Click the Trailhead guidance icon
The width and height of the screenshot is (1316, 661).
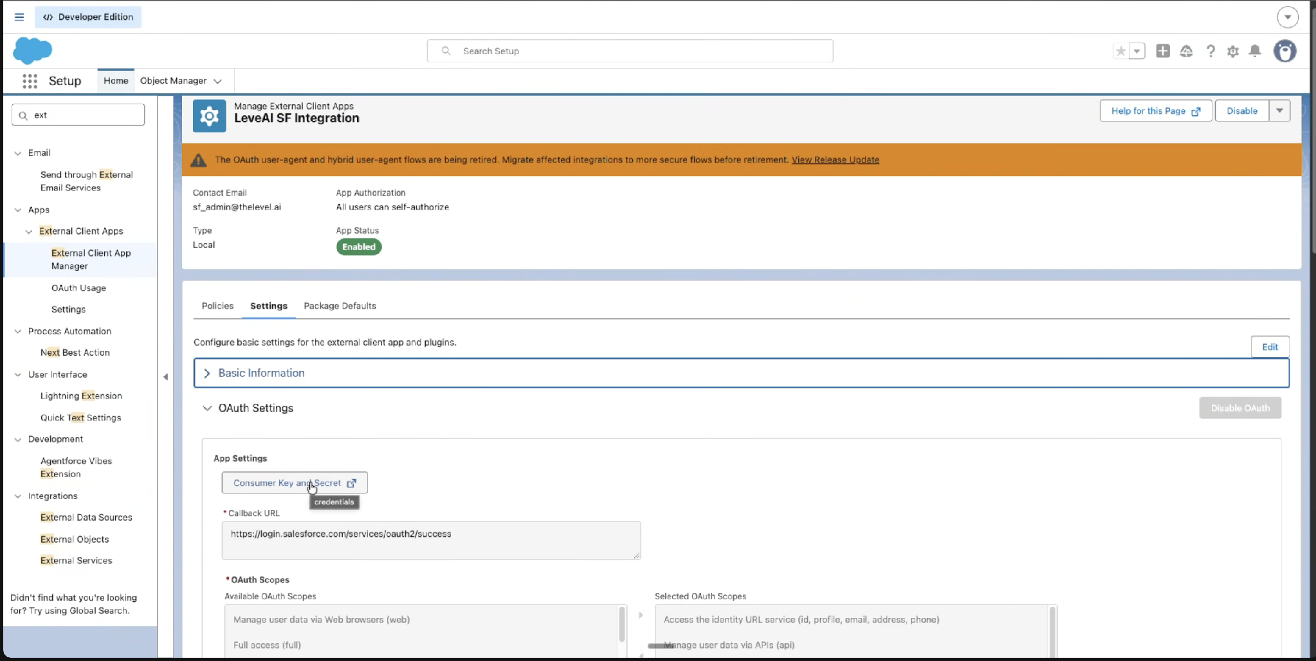pyautogui.click(x=1187, y=51)
